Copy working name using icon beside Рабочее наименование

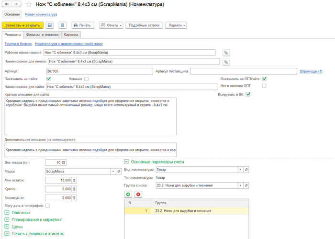coord(226,53)
